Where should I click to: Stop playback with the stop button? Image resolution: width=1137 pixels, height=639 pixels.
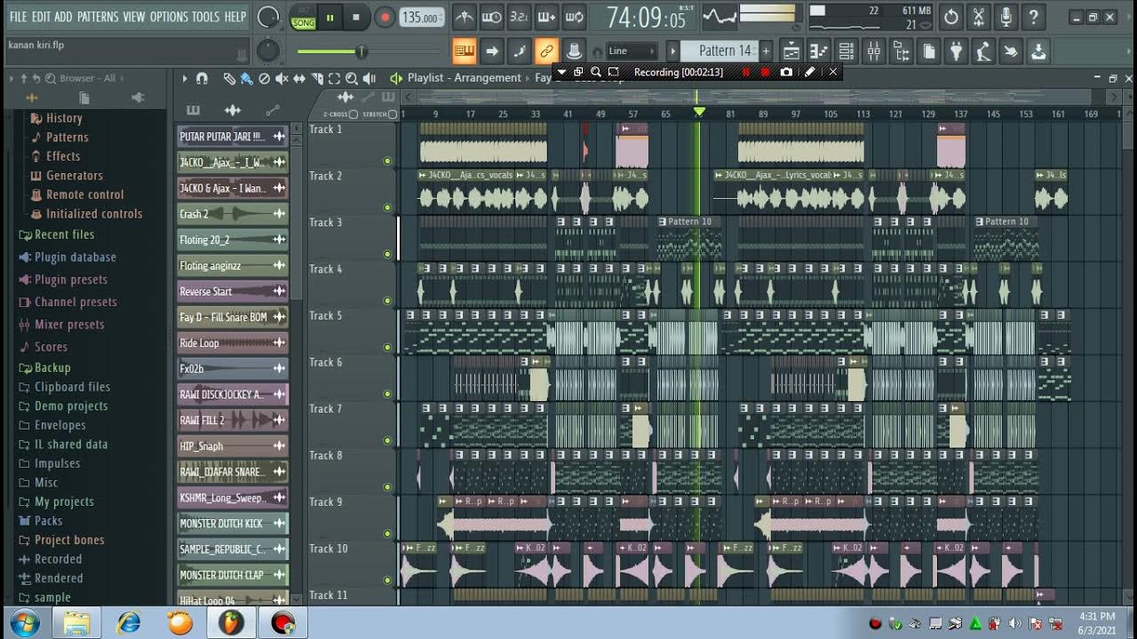[x=356, y=17]
